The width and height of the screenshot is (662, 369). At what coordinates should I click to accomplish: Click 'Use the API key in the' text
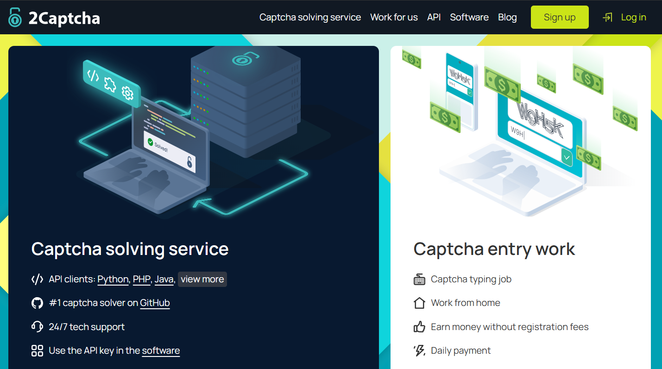point(95,350)
